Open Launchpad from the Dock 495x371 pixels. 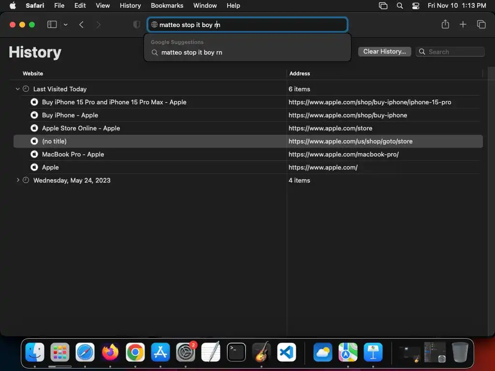(x=59, y=352)
